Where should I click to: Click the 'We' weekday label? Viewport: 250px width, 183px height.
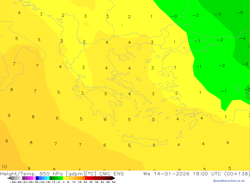click(x=147, y=174)
